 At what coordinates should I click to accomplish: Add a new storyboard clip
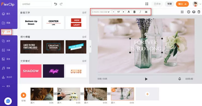click(x=147, y=94)
